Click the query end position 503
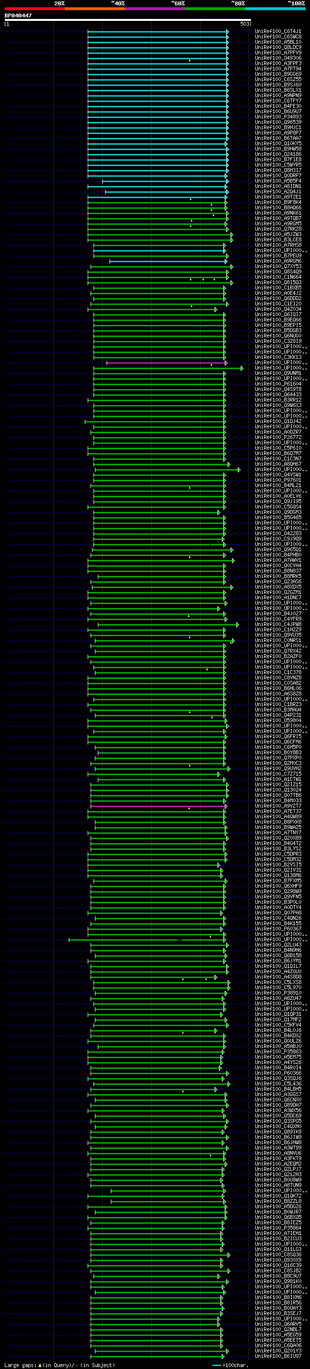The height and width of the screenshot is (1369, 310). tap(244, 24)
